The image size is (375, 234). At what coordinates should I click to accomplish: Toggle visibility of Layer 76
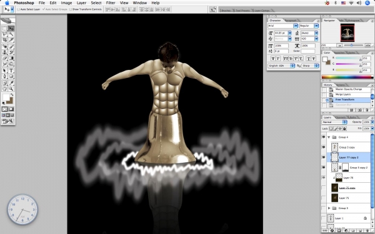(323, 178)
